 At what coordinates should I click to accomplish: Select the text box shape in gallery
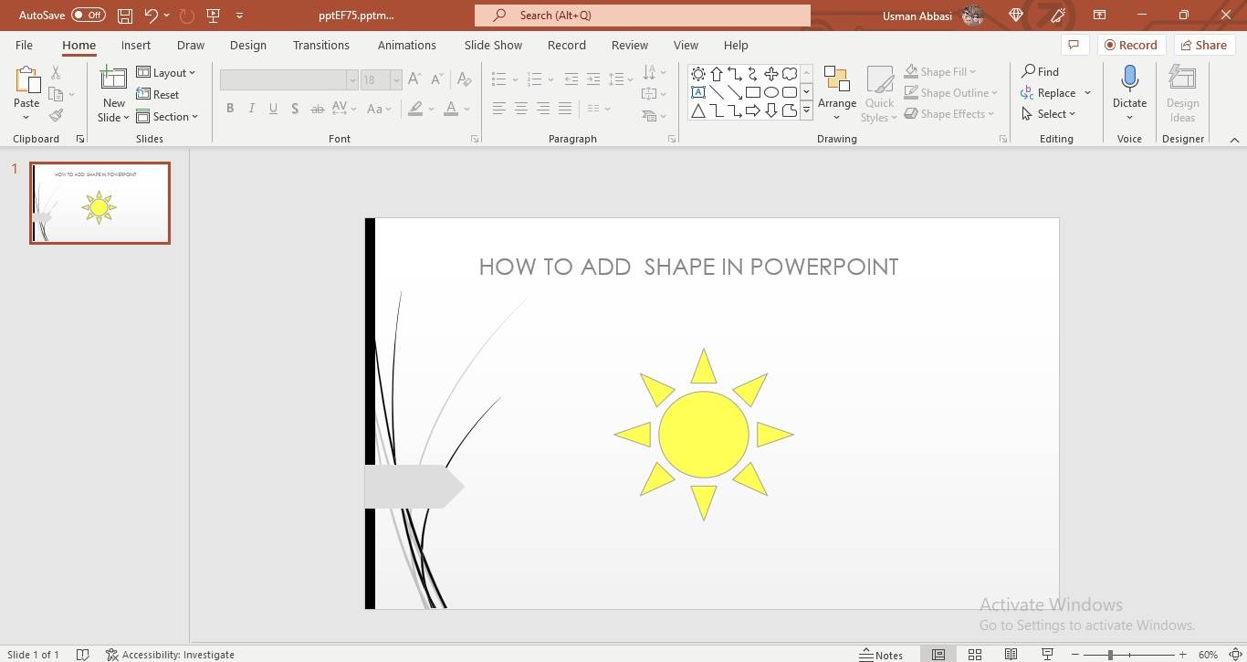698,92
